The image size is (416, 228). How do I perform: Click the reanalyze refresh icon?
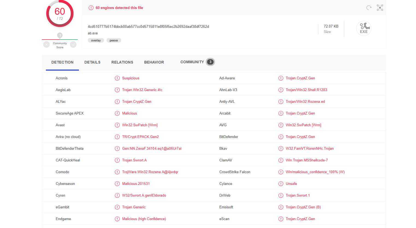tap(369, 8)
